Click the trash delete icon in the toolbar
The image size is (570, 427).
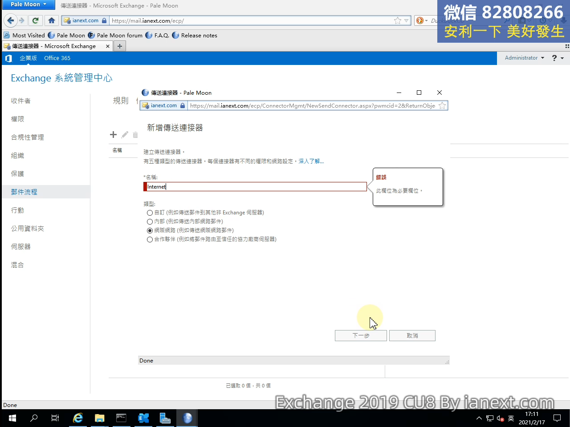pyautogui.click(x=135, y=134)
